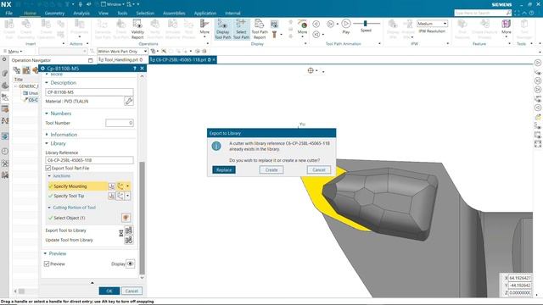The height and width of the screenshot is (305, 543).
Task: Open the View ribbon tab
Action: click(x=104, y=14)
